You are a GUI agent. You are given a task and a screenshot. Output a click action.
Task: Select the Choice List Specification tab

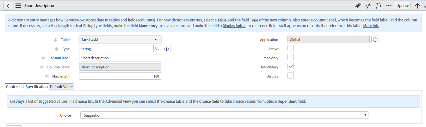pyautogui.click(x=27, y=87)
